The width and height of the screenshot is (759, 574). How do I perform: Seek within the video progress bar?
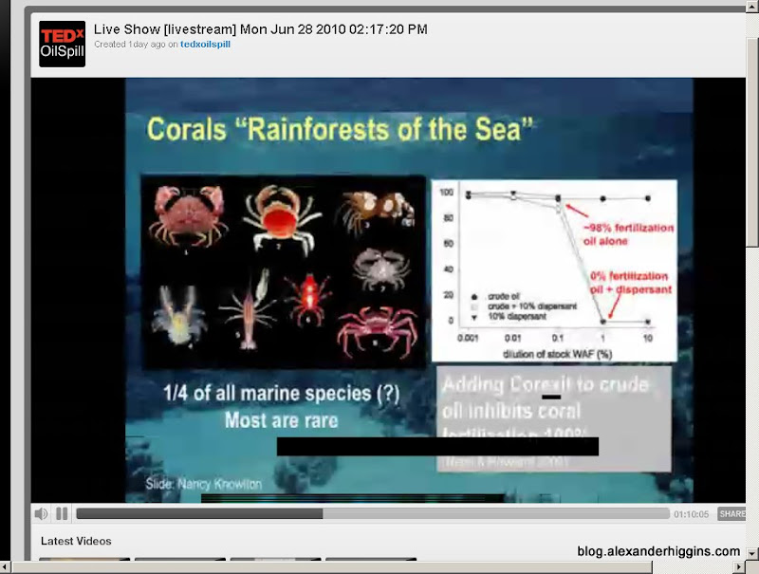pyautogui.click(x=373, y=513)
